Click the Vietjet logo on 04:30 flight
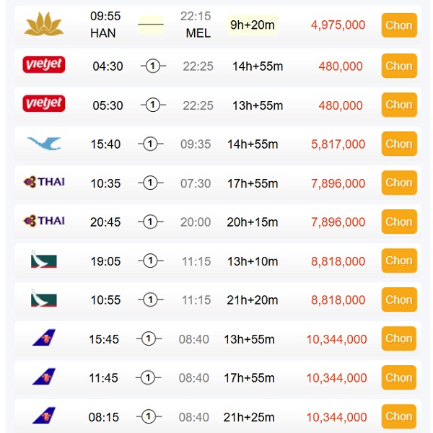433x433 pixels. (44, 65)
